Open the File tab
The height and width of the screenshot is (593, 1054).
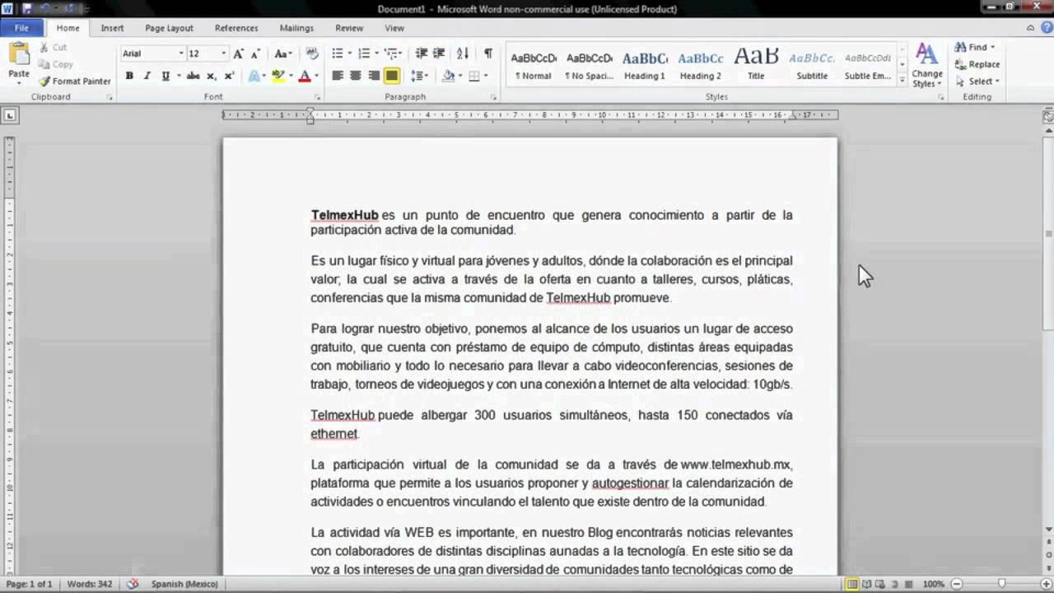(x=21, y=28)
